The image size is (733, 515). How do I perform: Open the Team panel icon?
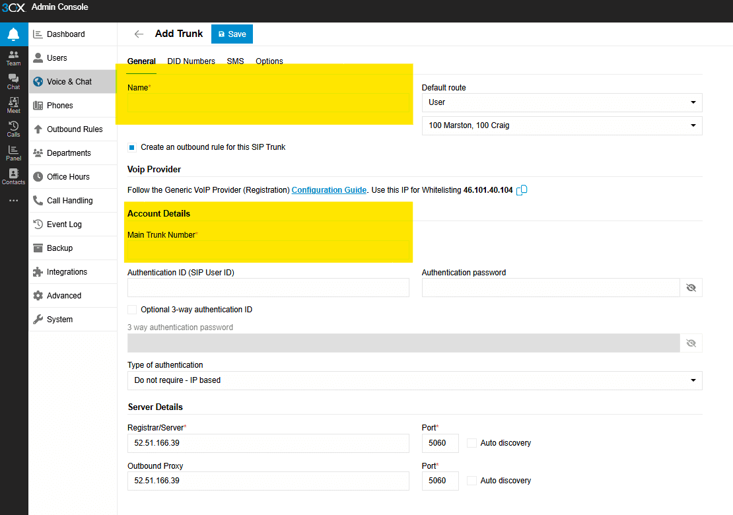[x=13, y=57]
